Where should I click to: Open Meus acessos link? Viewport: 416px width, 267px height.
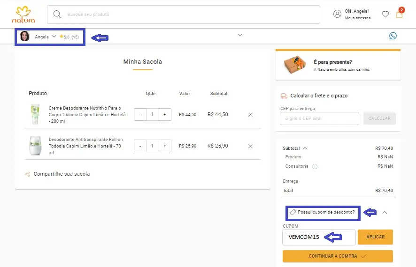point(357,18)
